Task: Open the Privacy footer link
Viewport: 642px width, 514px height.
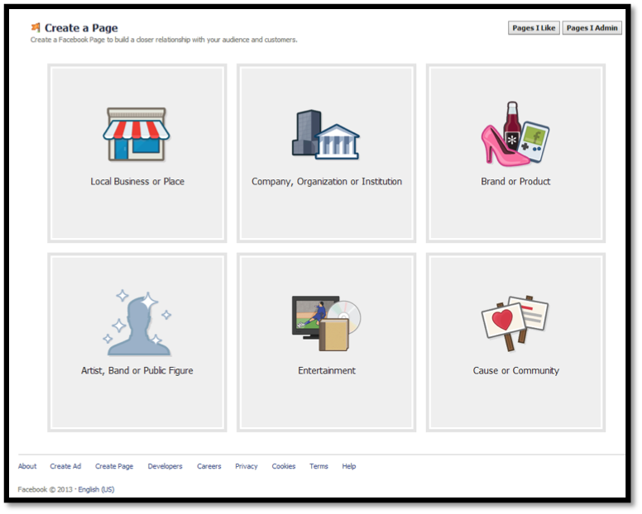Action: click(246, 466)
